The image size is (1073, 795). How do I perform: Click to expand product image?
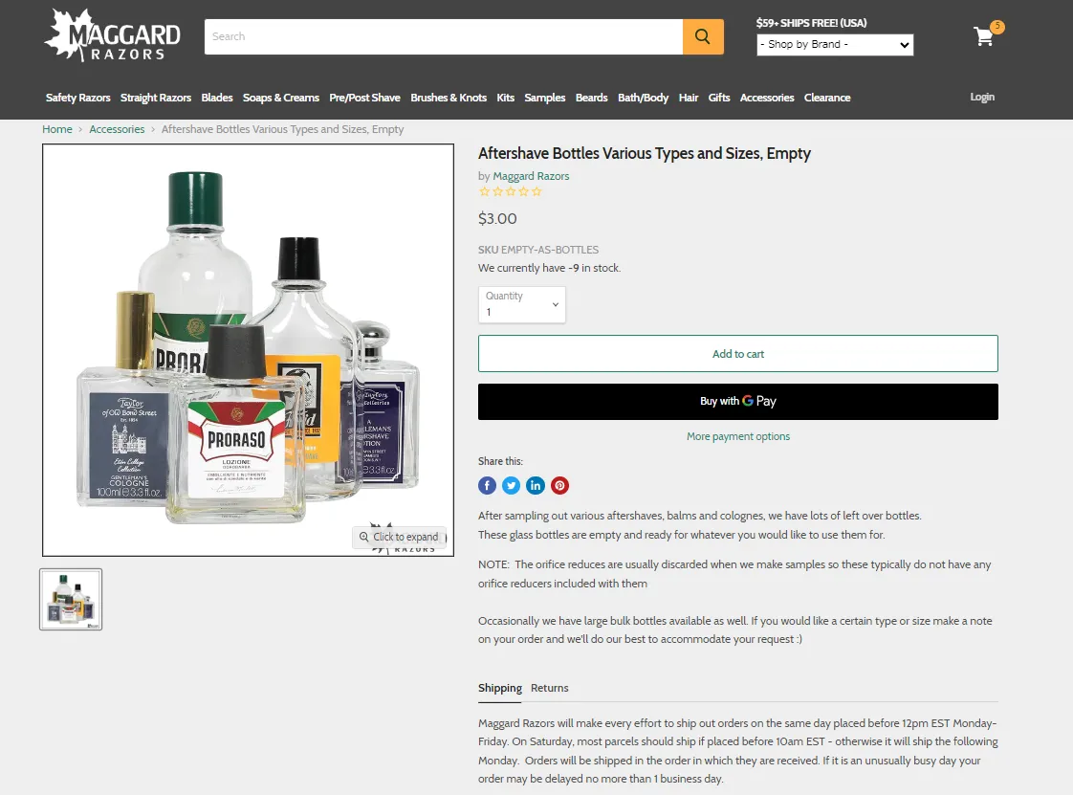pos(400,537)
